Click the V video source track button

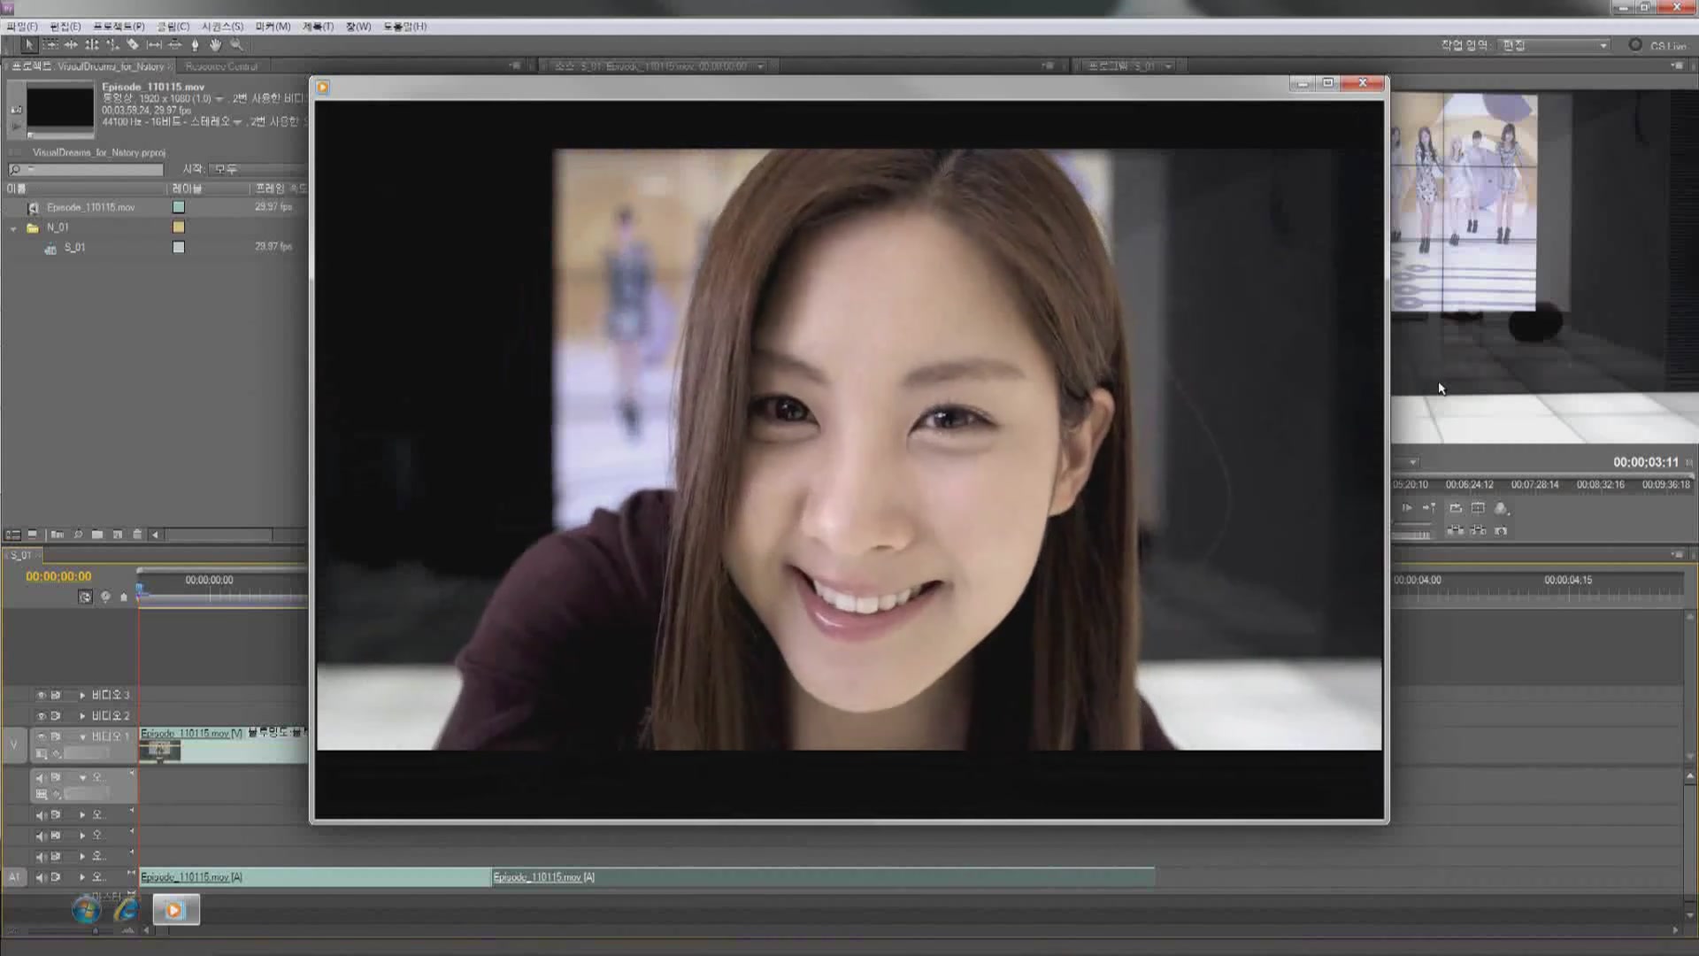tap(13, 744)
